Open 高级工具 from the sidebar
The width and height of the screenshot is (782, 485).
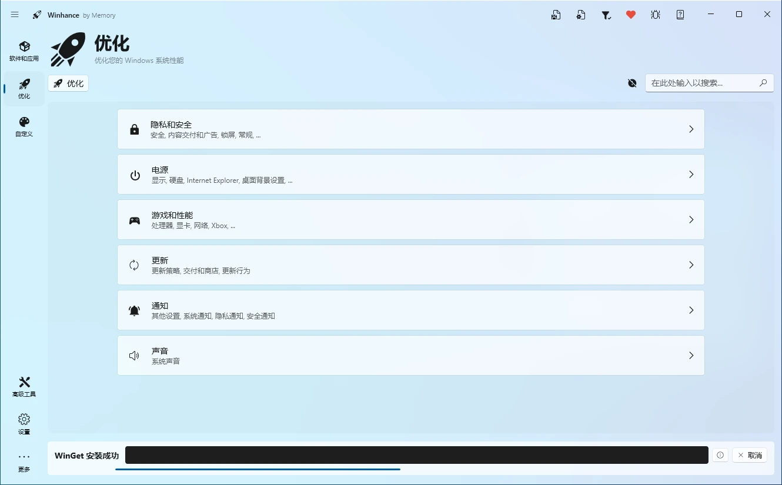[x=24, y=386]
